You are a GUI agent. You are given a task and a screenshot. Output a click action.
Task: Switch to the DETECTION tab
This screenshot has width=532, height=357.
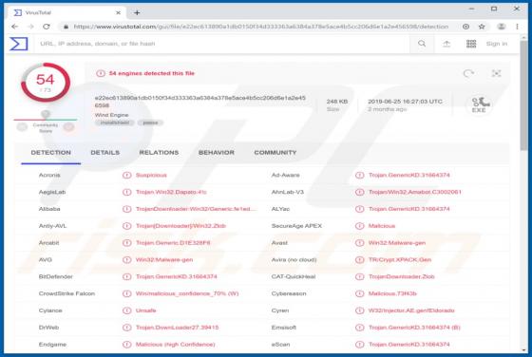[51, 153]
